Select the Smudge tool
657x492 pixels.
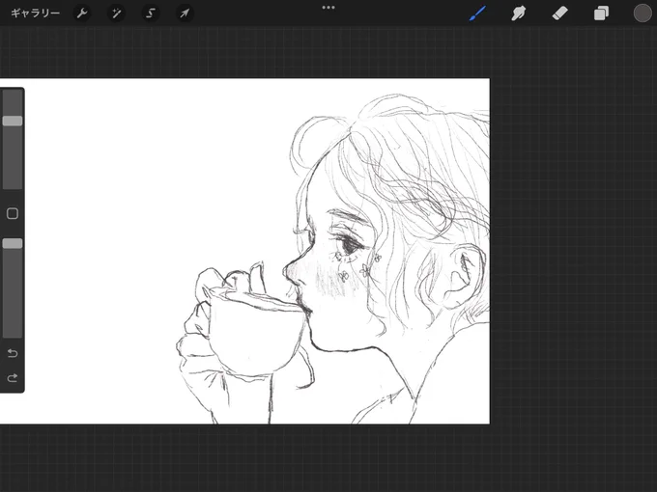coord(518,14)
